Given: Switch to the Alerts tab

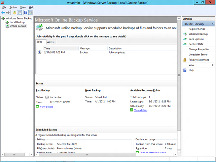Looking at the screenshot, I should 50,42.
